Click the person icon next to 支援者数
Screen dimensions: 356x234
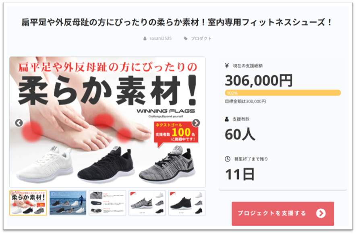(x=227, y=119)
